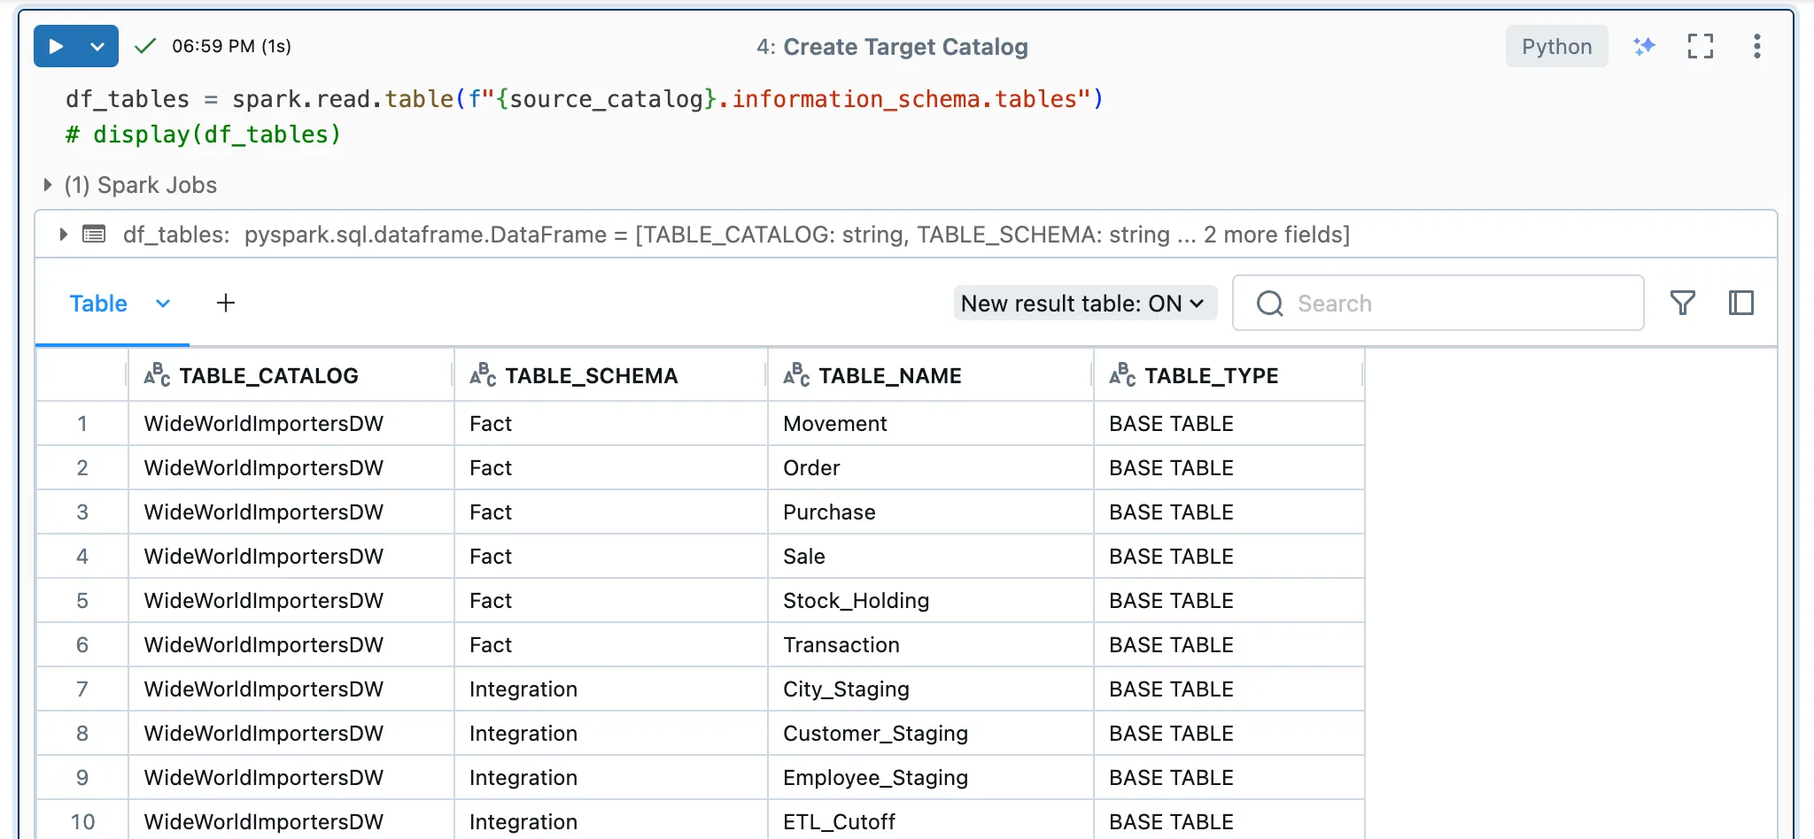Click the df_tables dataframe table icon
Image resolution: width=1814 pixels, height=839 pixels.
pos(94,235)
